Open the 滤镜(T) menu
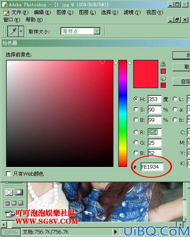 132,12
